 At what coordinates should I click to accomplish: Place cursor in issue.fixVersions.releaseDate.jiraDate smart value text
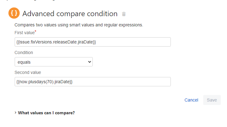tap(56, 42)
